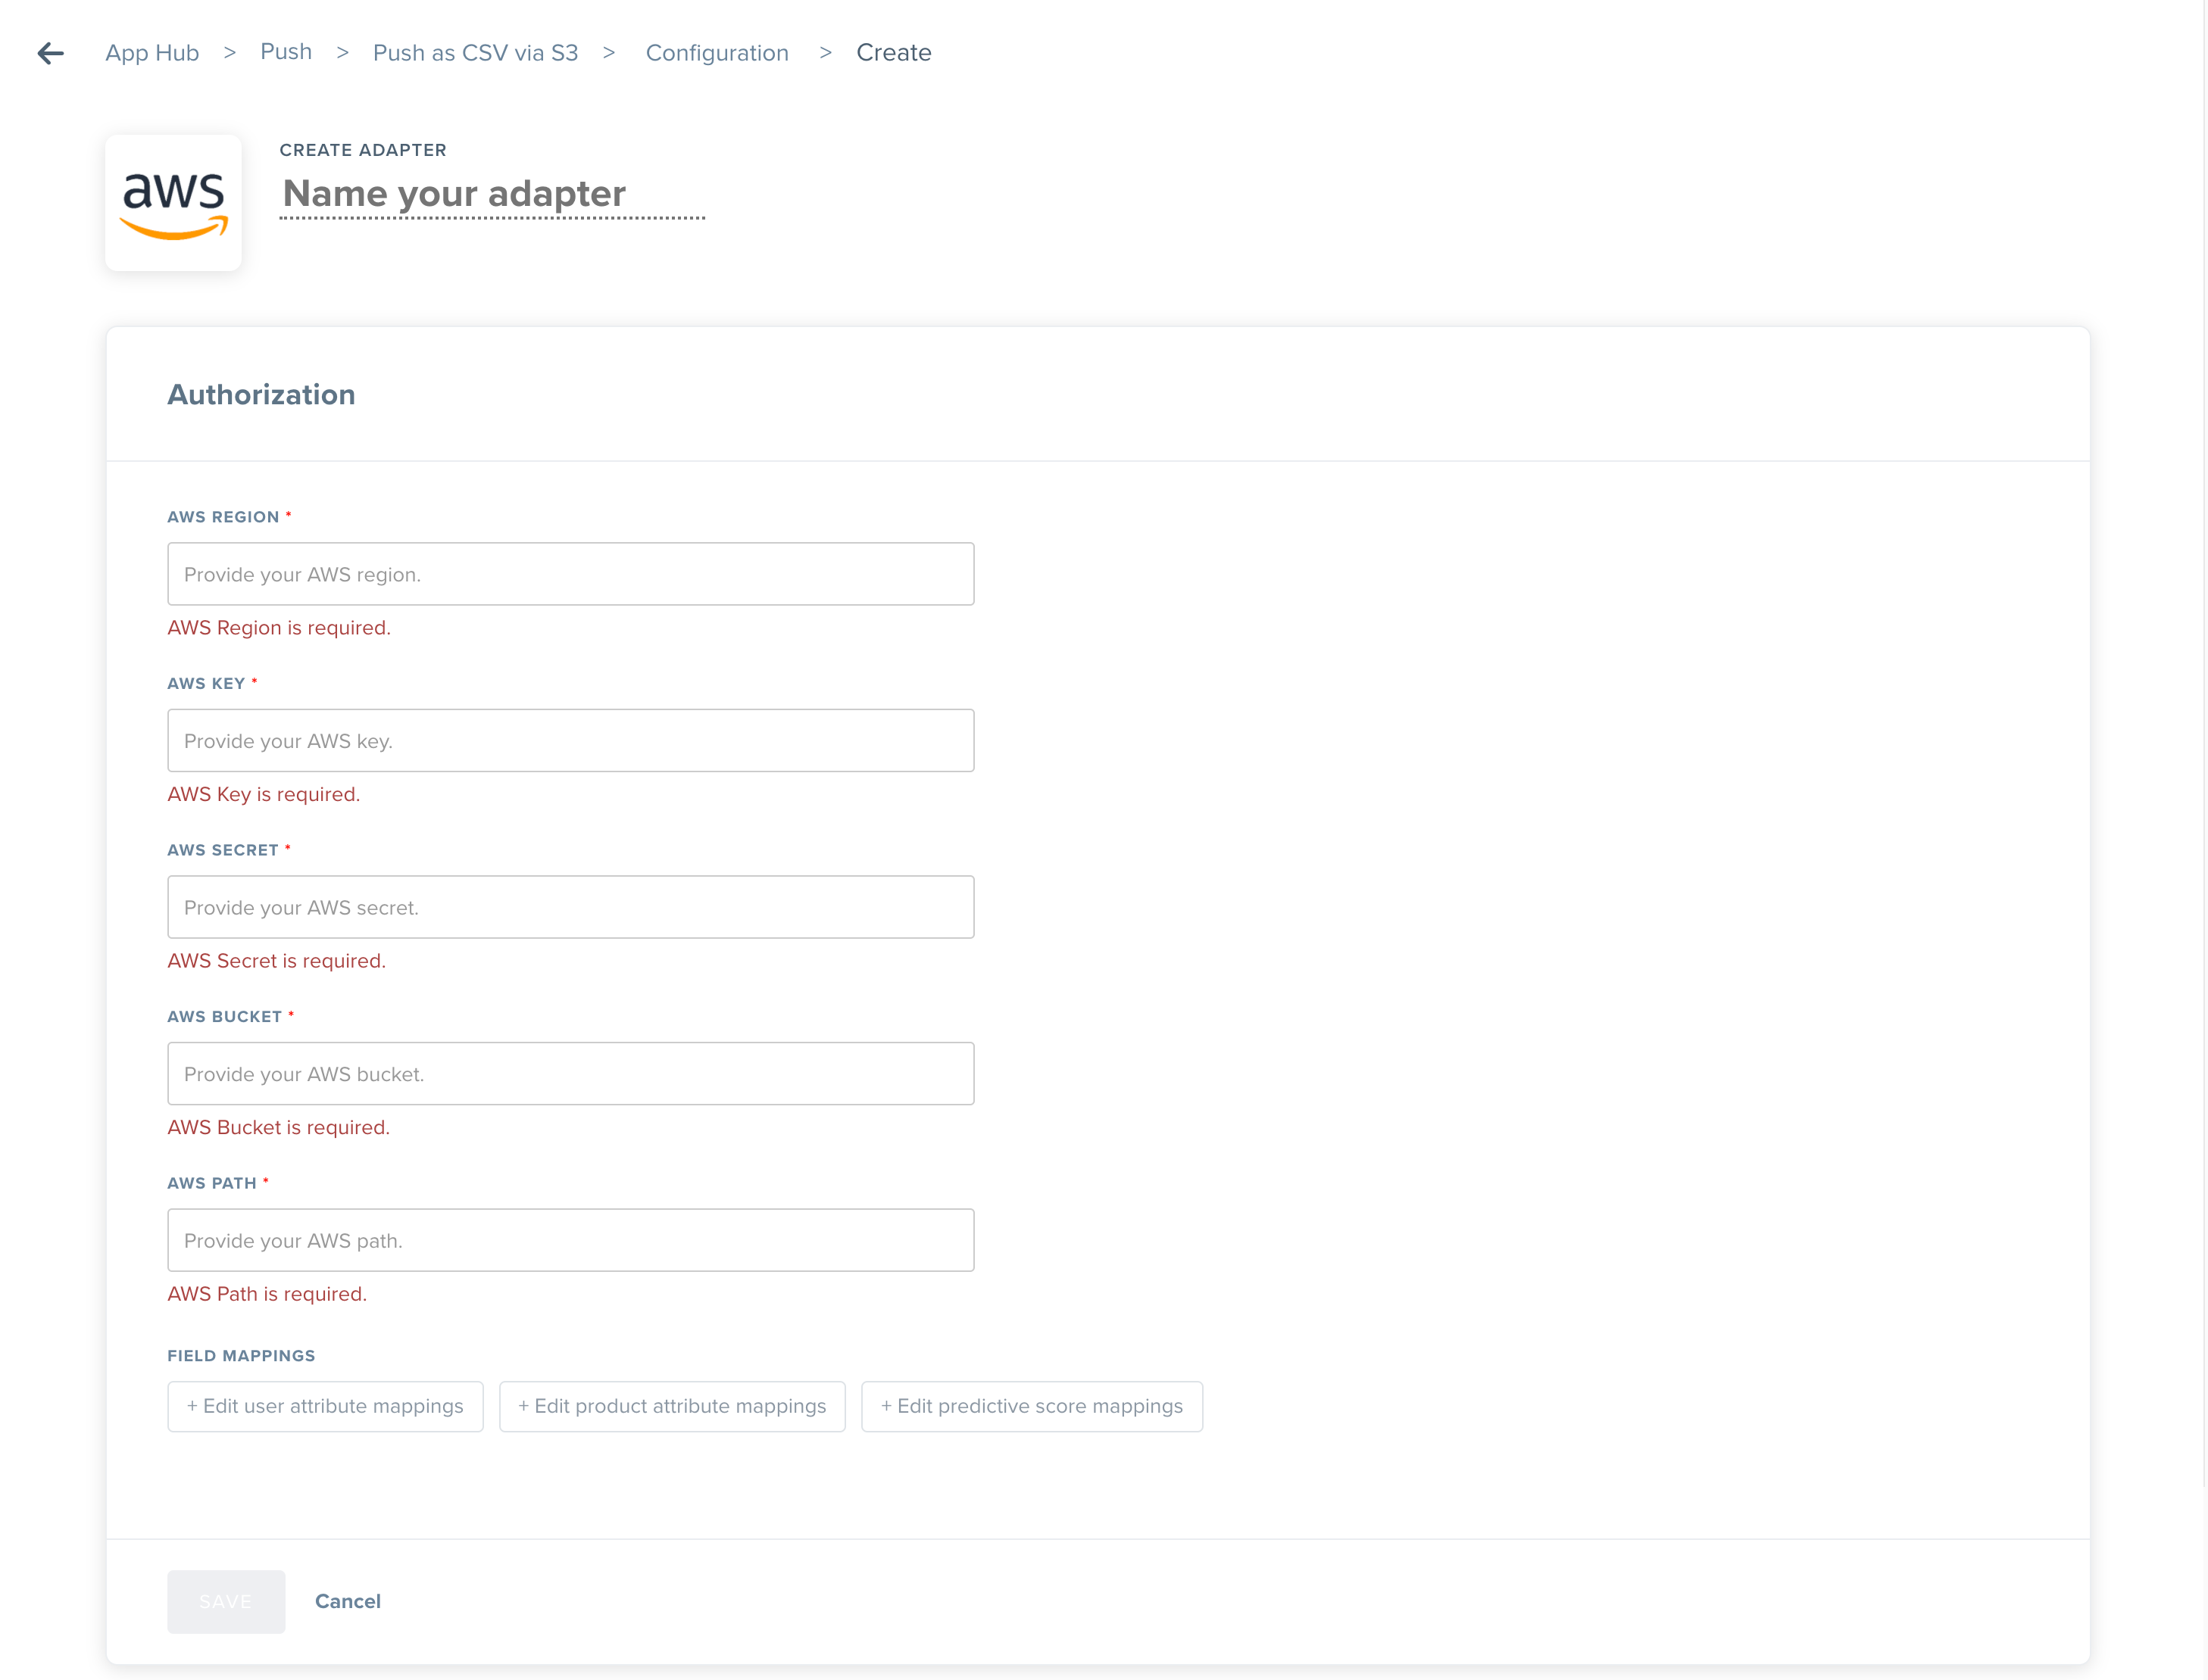Click 'AWS Key is required.' error text
Image resolution: width=2208 pixels, height=1680 pixels.
[264, 795]
